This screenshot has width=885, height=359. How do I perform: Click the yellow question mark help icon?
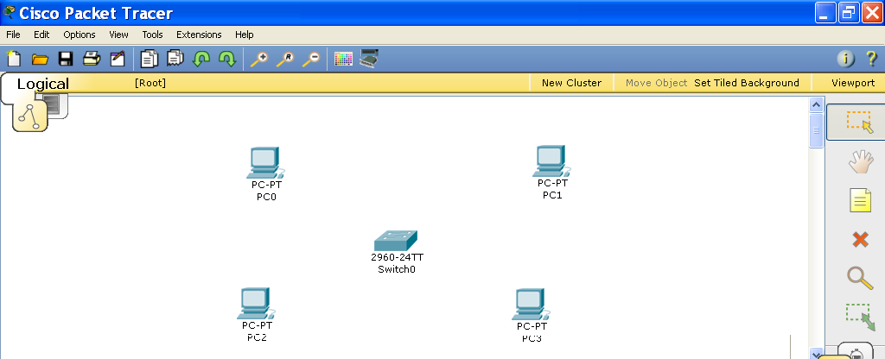(x=871, y=58)
